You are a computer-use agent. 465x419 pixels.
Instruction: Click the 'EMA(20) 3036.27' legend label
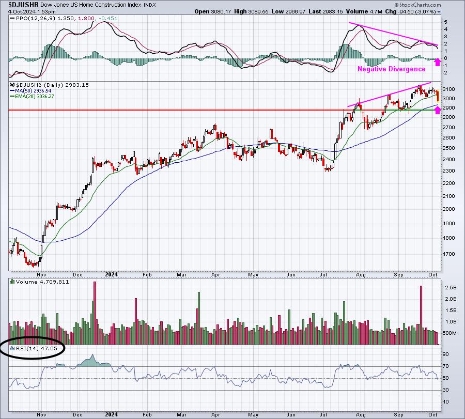coord(35,97)
